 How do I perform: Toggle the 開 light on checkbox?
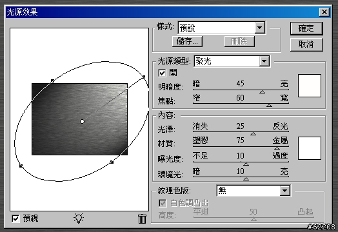pyautogui.click(x=162, y=73)
